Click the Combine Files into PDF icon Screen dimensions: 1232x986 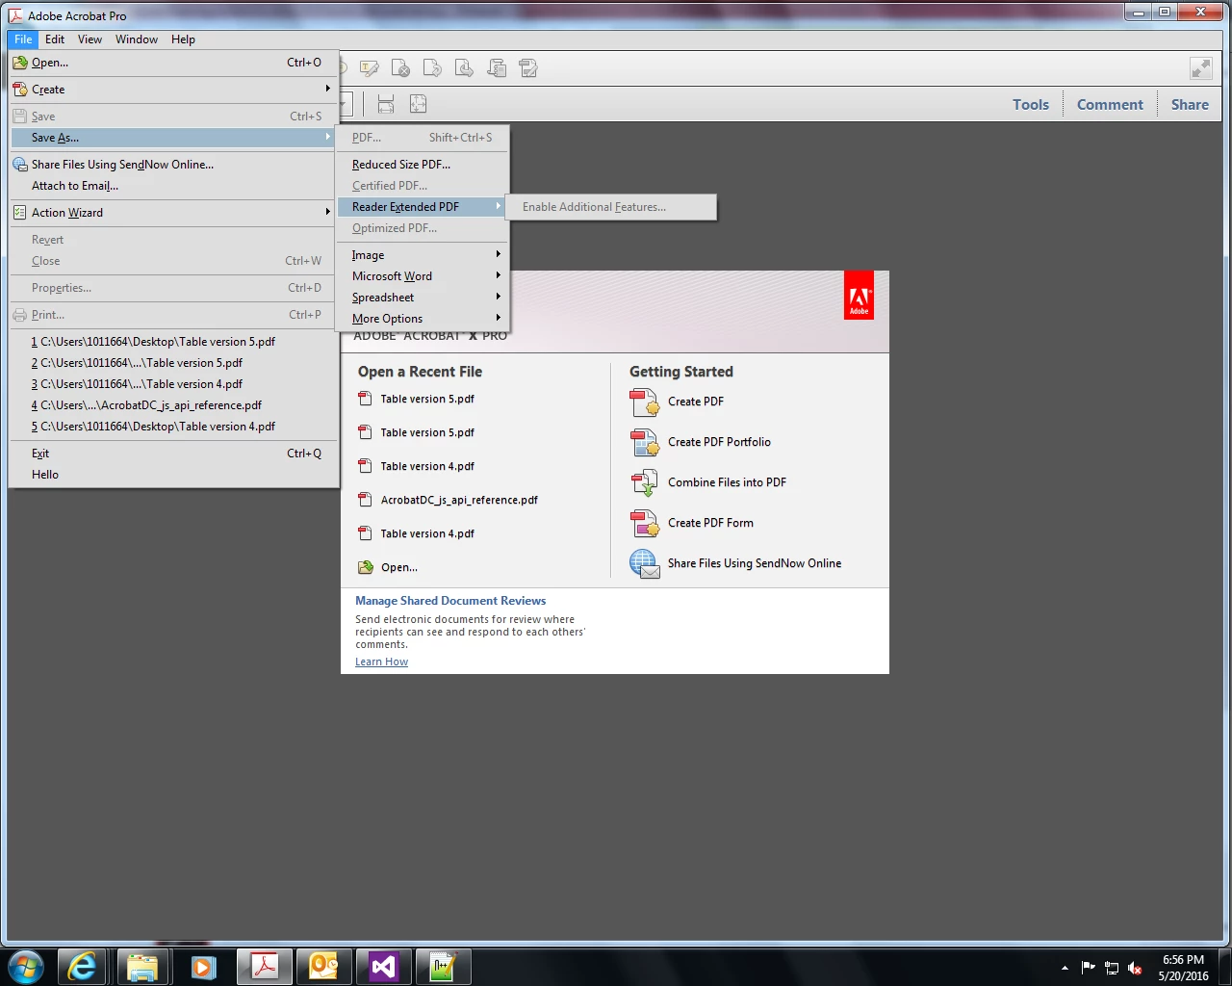[x=644, y=482]
